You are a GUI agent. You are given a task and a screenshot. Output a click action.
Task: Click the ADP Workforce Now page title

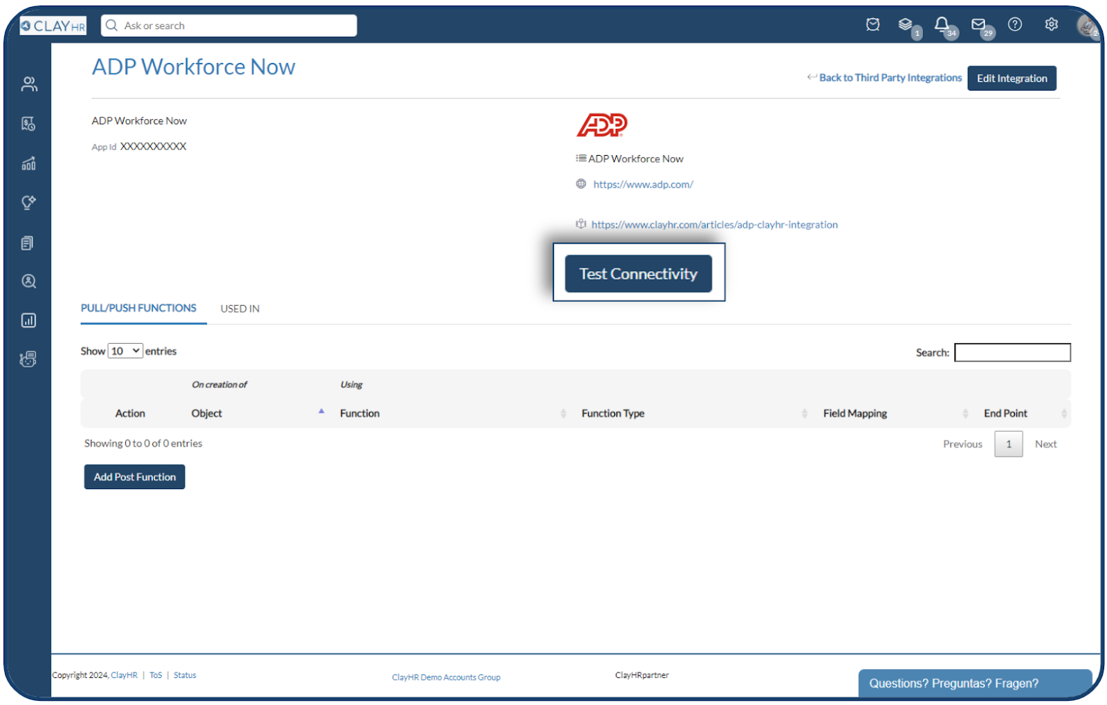coord(194,66)
